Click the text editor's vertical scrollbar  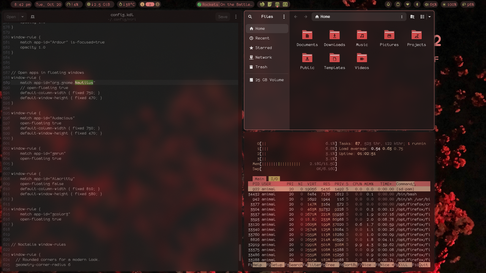(240, 252)
